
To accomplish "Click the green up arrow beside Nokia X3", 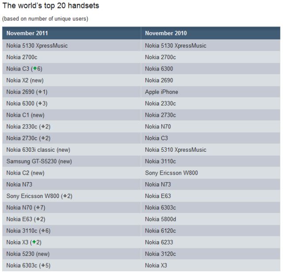I will 34,242.
